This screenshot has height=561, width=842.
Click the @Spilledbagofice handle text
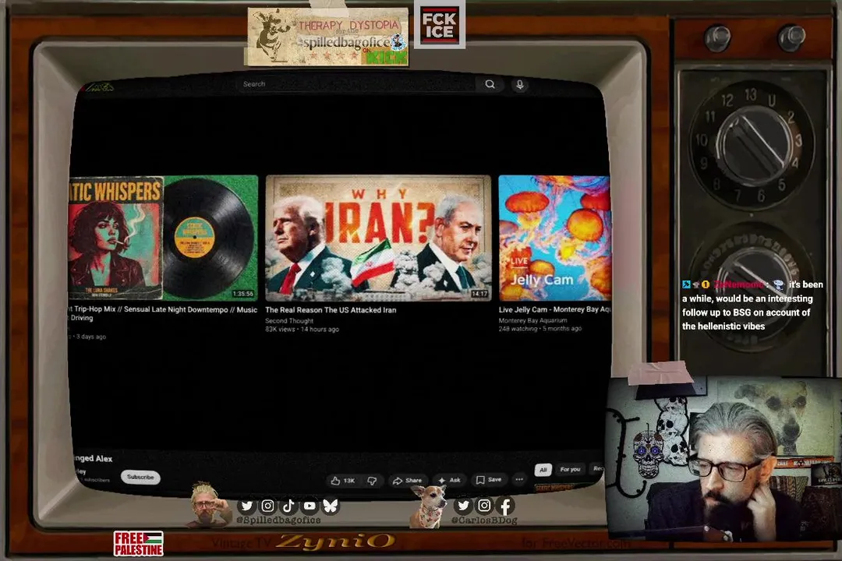coord(278,520)
